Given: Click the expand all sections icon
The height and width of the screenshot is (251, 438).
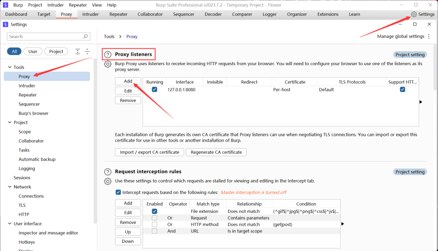Looking at the screenshot, I should tap(77, 51).
